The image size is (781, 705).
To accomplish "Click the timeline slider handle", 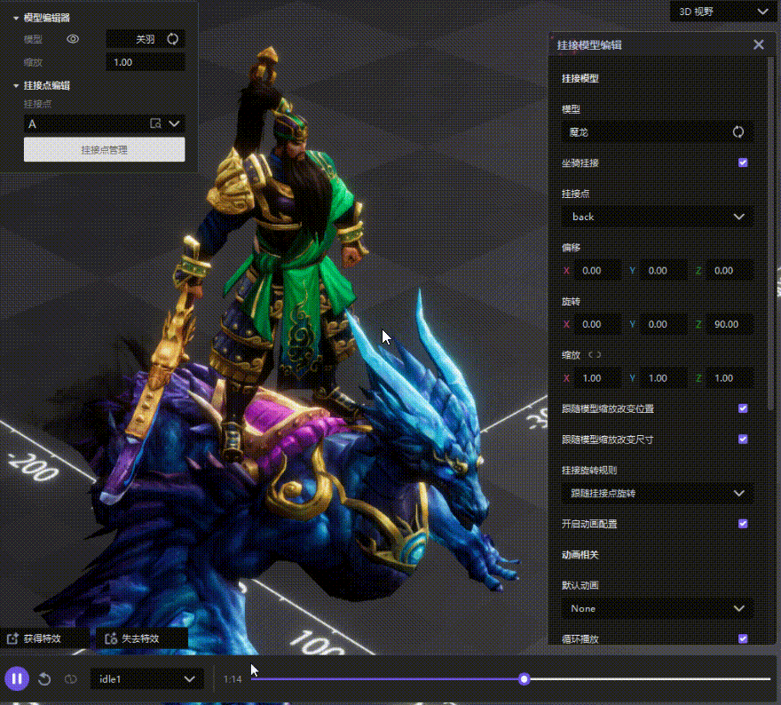I will click(x=524, y=679).
